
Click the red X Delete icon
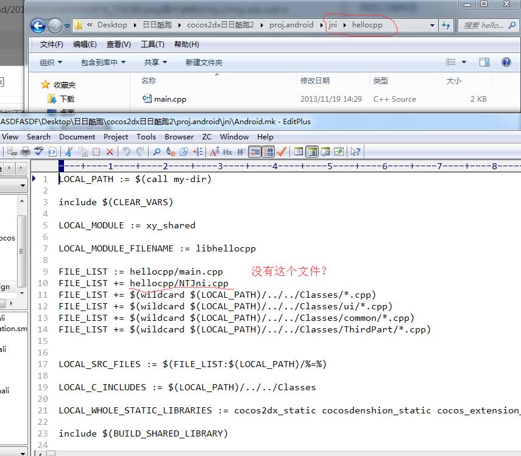pos(110,152)
